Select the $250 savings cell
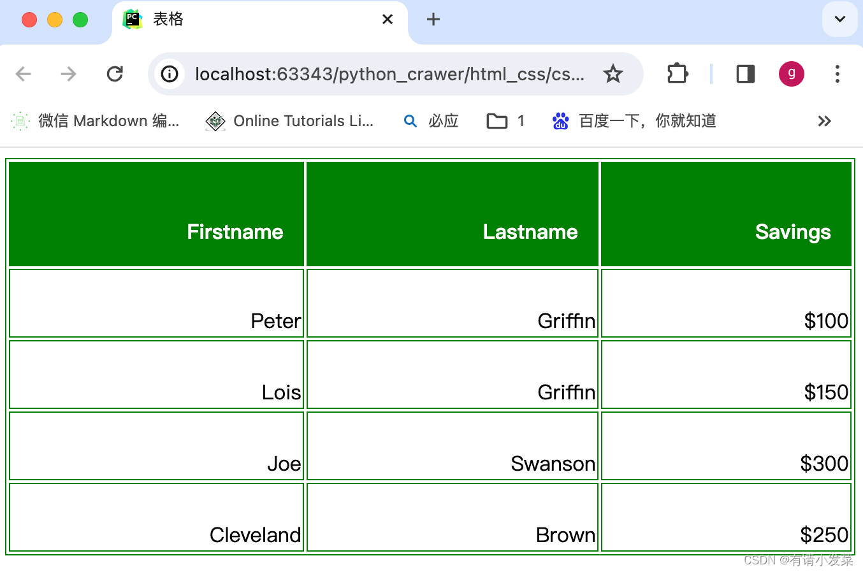863x572 pixels. 727,517
